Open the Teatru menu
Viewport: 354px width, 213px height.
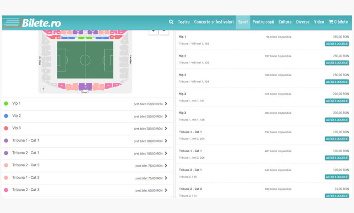click(x=184, y=22)
